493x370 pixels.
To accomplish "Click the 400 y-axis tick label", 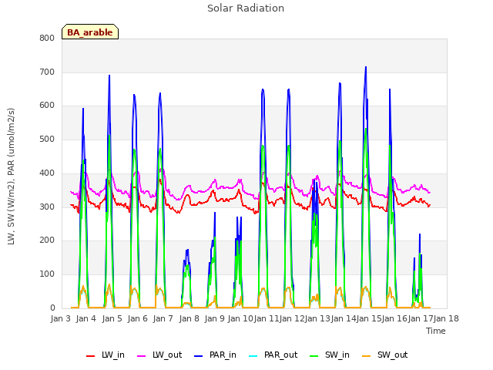I will 47,173.
